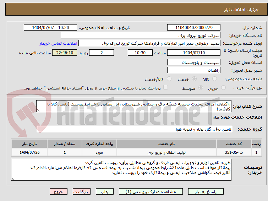Click the تاریخ نیاز column header
Image resolution: width=268 pixels, height=201 pixels.
point(29,144)
